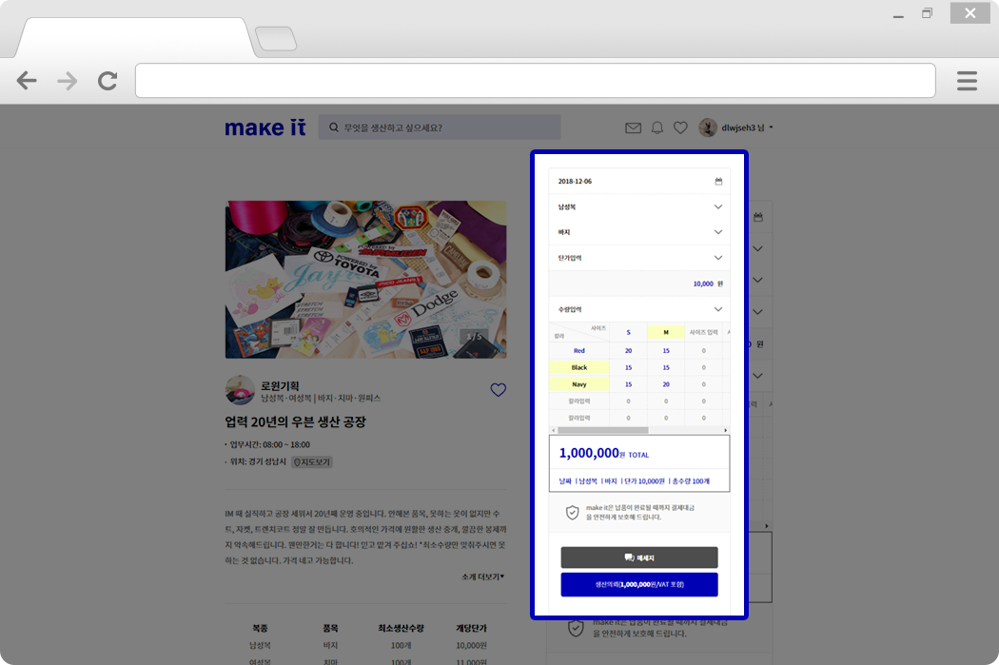This screenshot has width=999, height=665.
Task: Click the summary text 총수량 100개
Action: point(691,481)
